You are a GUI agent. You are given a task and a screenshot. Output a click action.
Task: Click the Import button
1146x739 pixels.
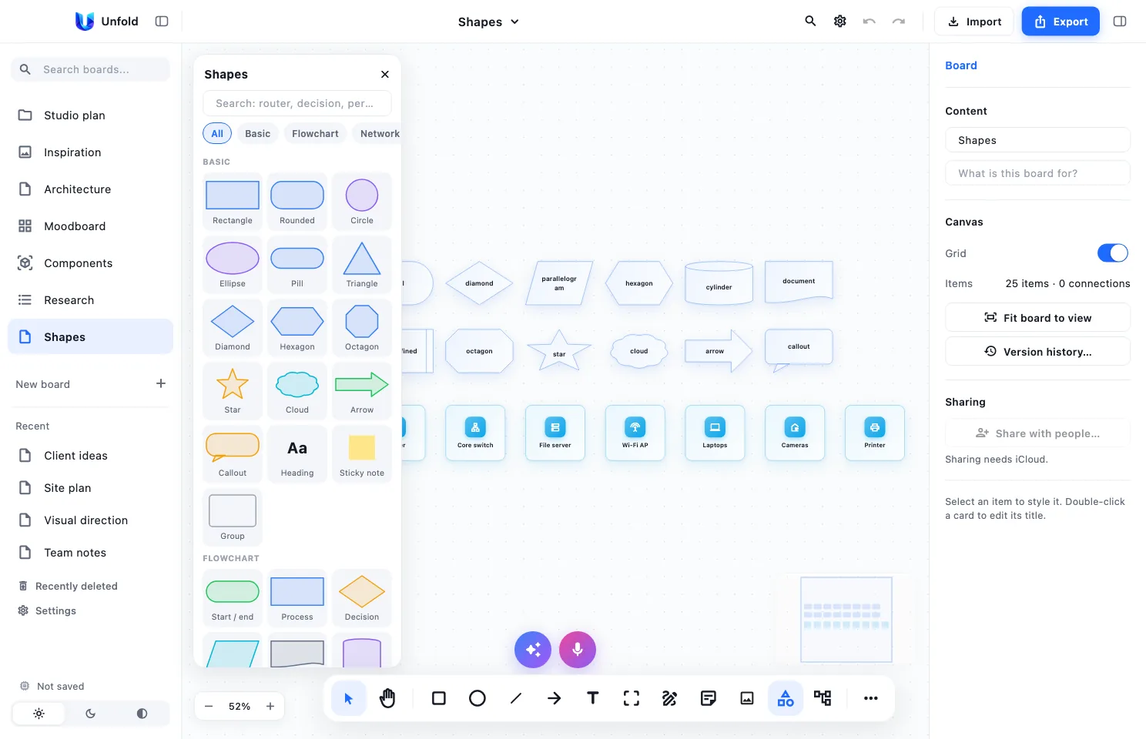(x=974, y=22)
